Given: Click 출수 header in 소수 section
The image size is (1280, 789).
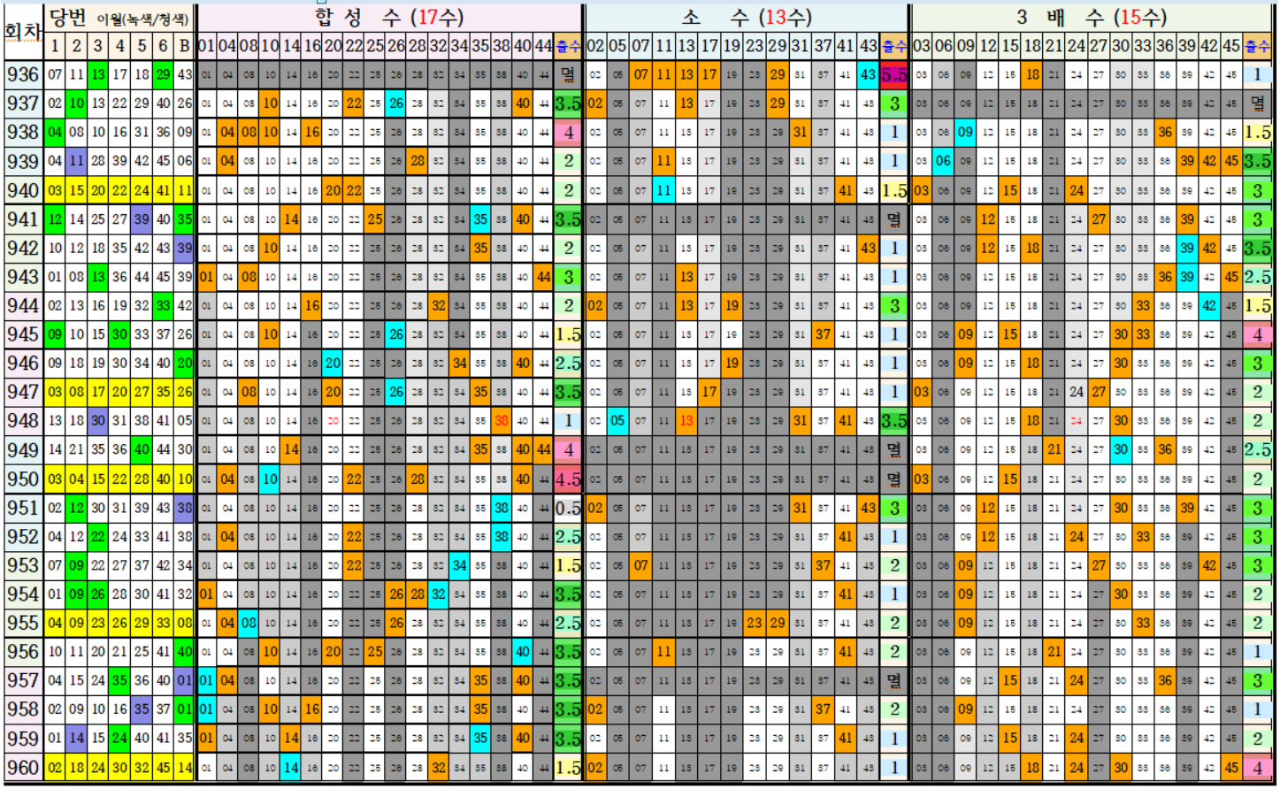Looking at the screenshot, I should click(893, 46).
